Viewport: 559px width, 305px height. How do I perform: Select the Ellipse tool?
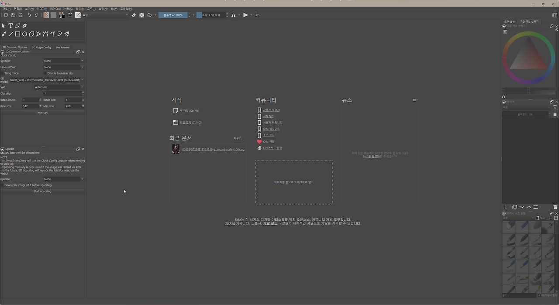pyautogui.click(x=24, y=34)
